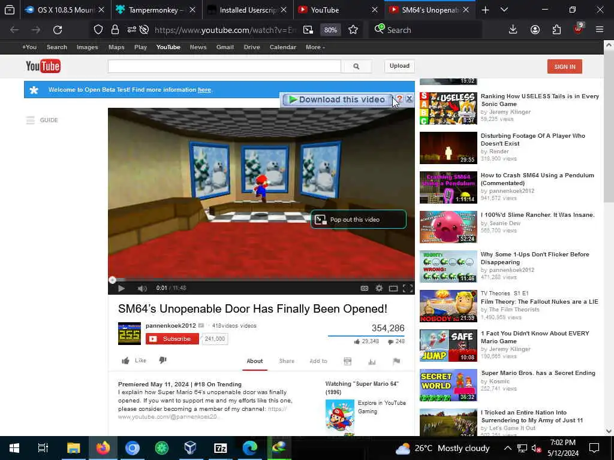Viewport: 614px width, 460px height.
Task: Switch to the OS X 10.8.5 Mountain browser tab
Action: 65,10
